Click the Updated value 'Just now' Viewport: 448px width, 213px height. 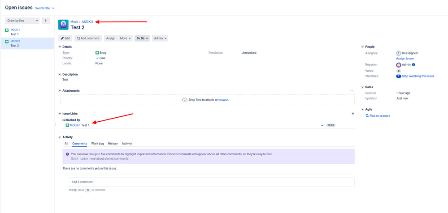(402, 98)
